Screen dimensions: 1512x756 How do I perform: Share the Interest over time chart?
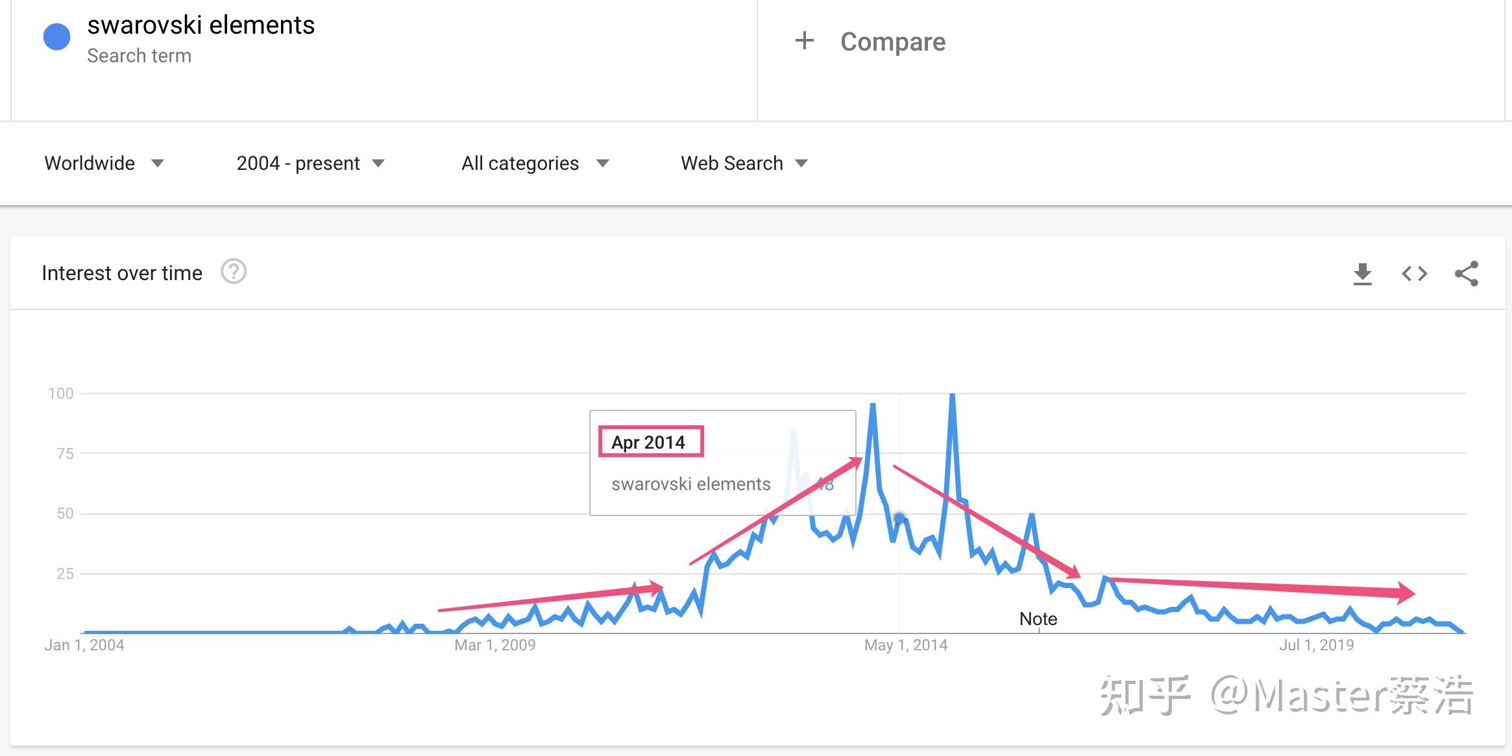coord(1466,274)
